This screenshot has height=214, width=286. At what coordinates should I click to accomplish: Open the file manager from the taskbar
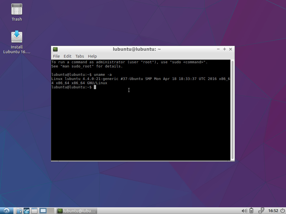click(19, 211)
